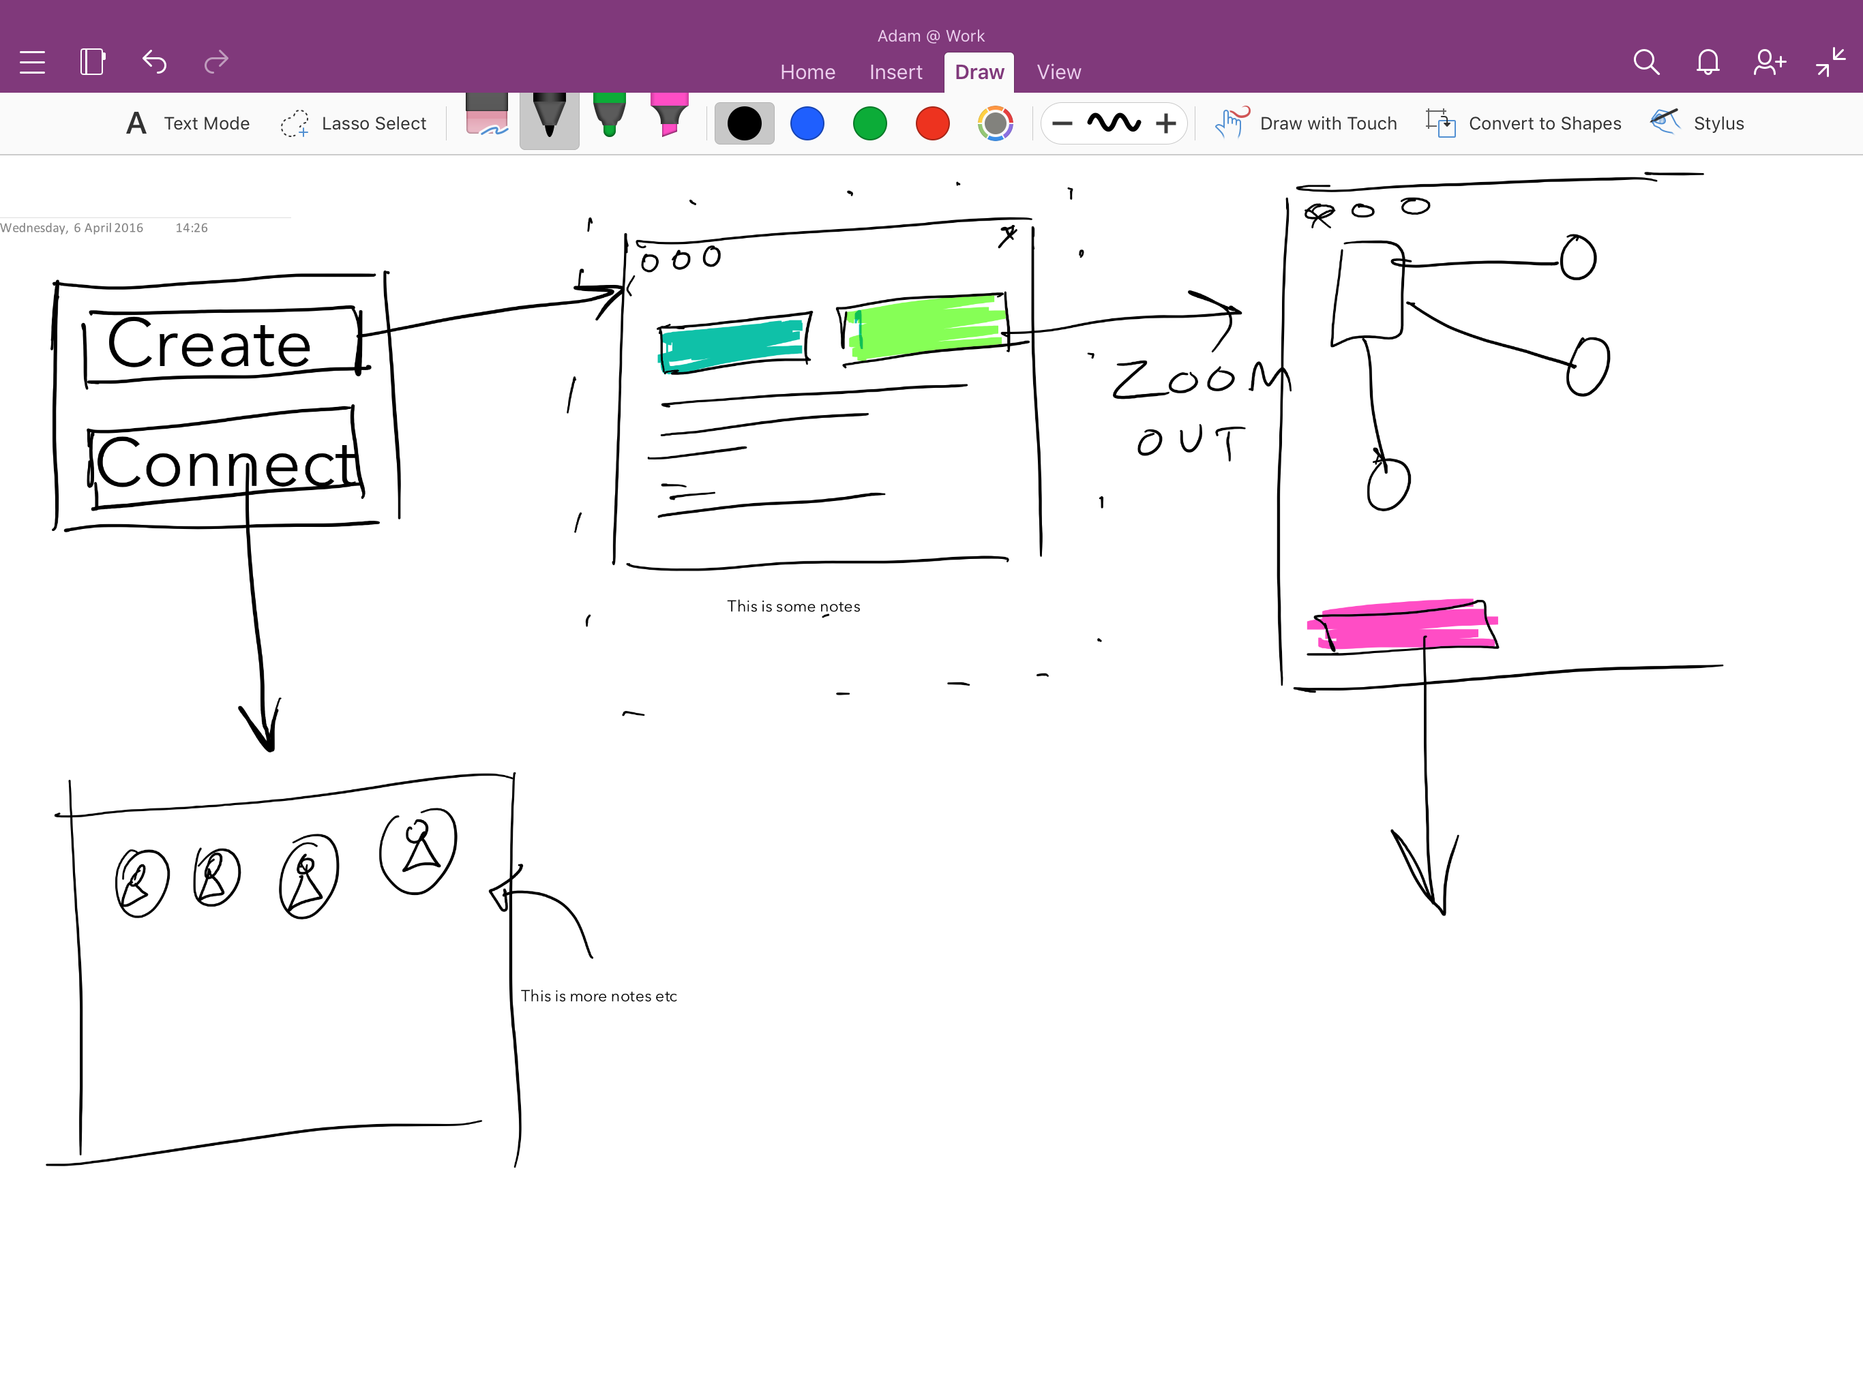Screen dimensions: 1863x1396
Task: Toggle Draw with Touch
Action: [x=1305, y=124]
